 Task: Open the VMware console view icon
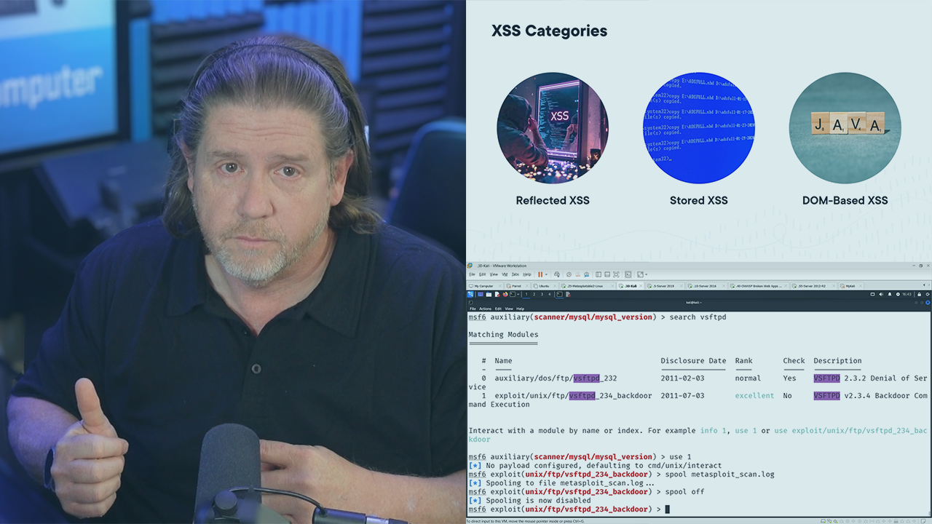628,274
